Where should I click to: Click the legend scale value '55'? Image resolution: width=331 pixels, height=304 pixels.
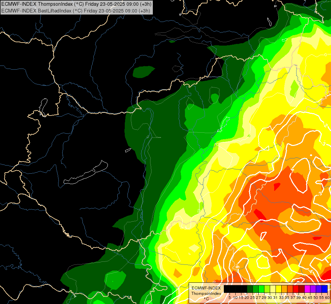(x=322, y=298)
